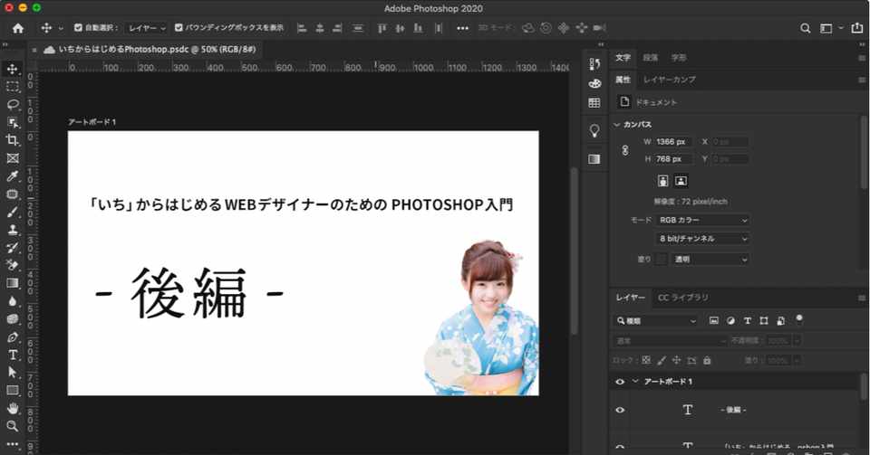Viewport: 870px width, 455px height.
Task: Select the History Brush tool
Action: point(12,248)
